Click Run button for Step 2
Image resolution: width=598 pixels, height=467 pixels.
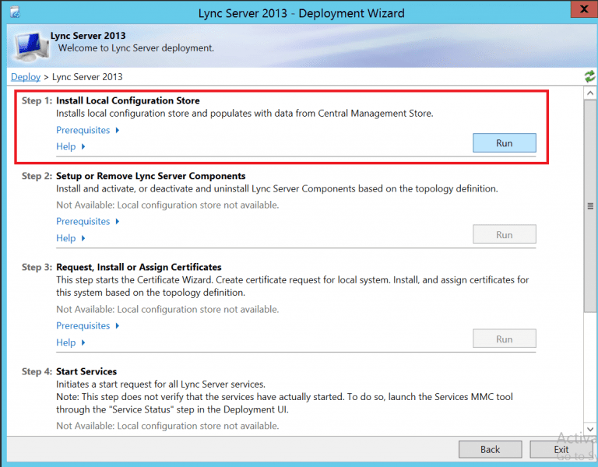pyautogui.click(x=504, y=234)
